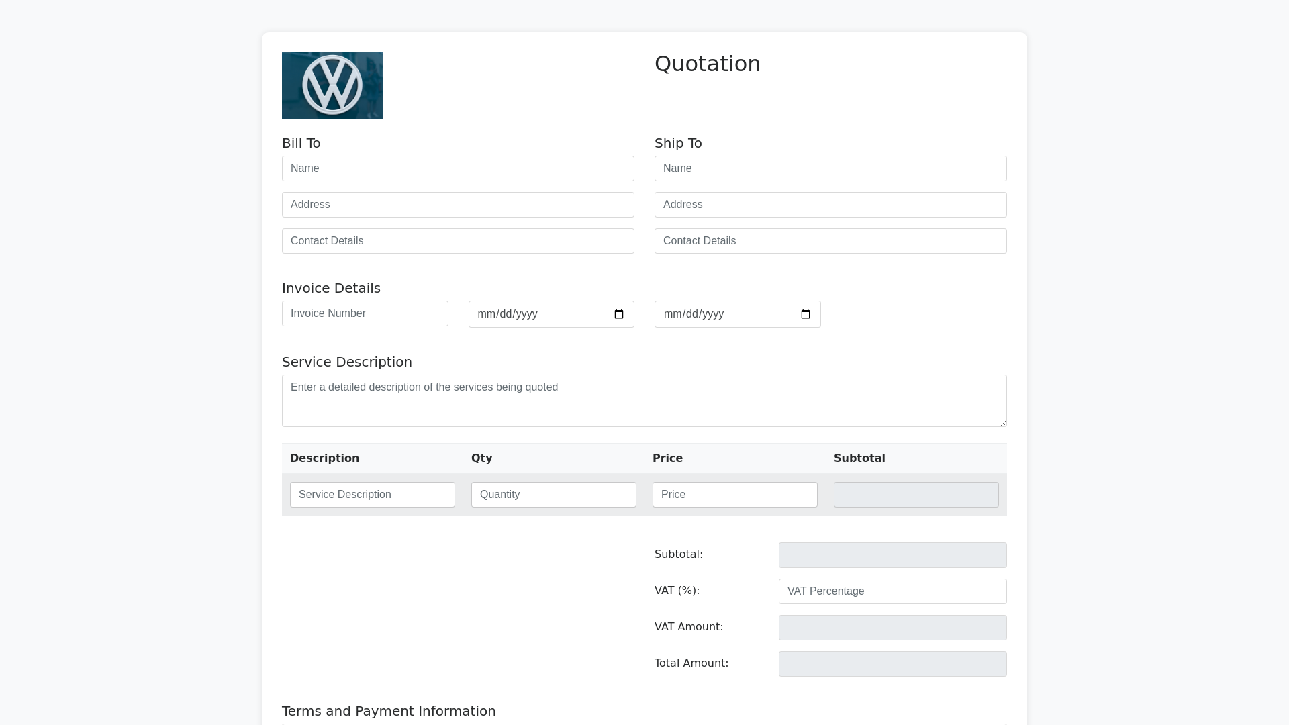The image size is (1289, 725).
Task: Open first date field calendar picker icon
Action: [619, 314]
